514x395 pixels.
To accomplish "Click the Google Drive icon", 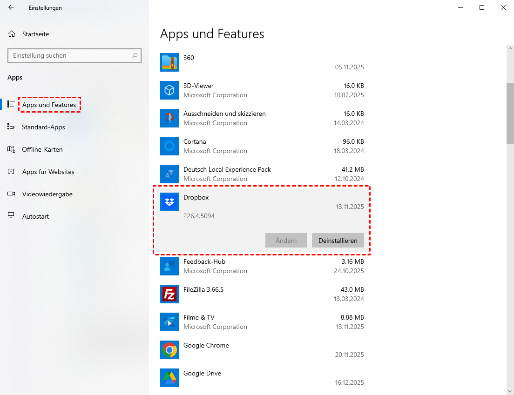I will [169, 378].
